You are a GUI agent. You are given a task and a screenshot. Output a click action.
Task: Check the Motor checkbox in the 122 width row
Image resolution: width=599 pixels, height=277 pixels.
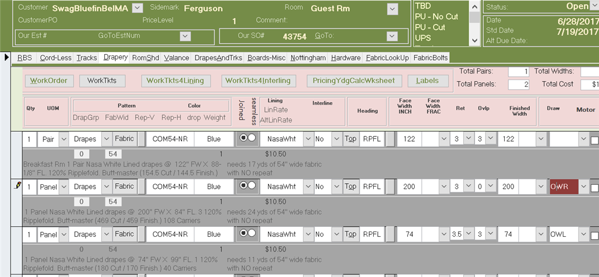click(x=595, y=140)
